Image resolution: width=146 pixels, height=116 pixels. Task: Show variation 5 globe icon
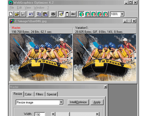point(105,14)
